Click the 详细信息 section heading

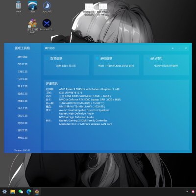51,84
